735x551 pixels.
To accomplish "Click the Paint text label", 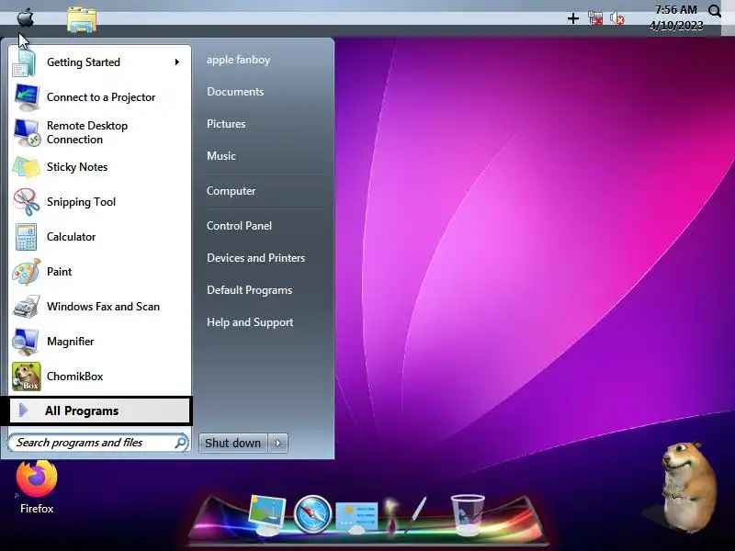I will click(x=59, y=272).
